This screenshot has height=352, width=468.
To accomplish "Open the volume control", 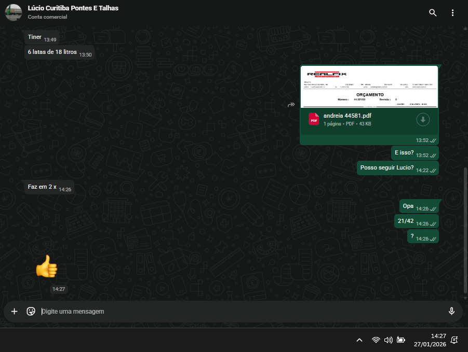I will pyautogui.click(x=388, y=340).
